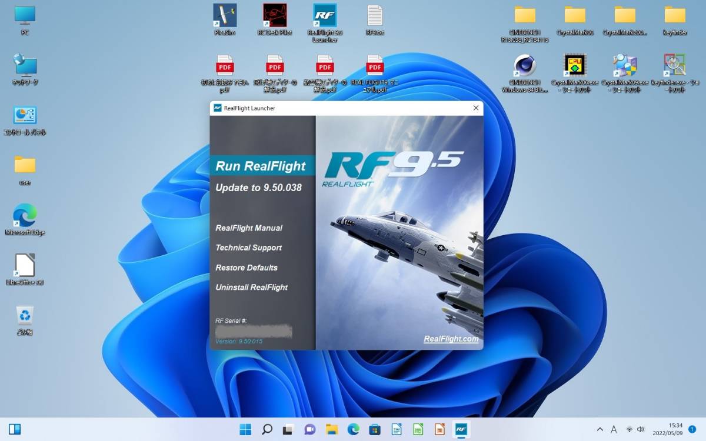706x441 pixels.
Task: Click Restore Defaults
Action: pyautogui.click(x=247, y=268)
